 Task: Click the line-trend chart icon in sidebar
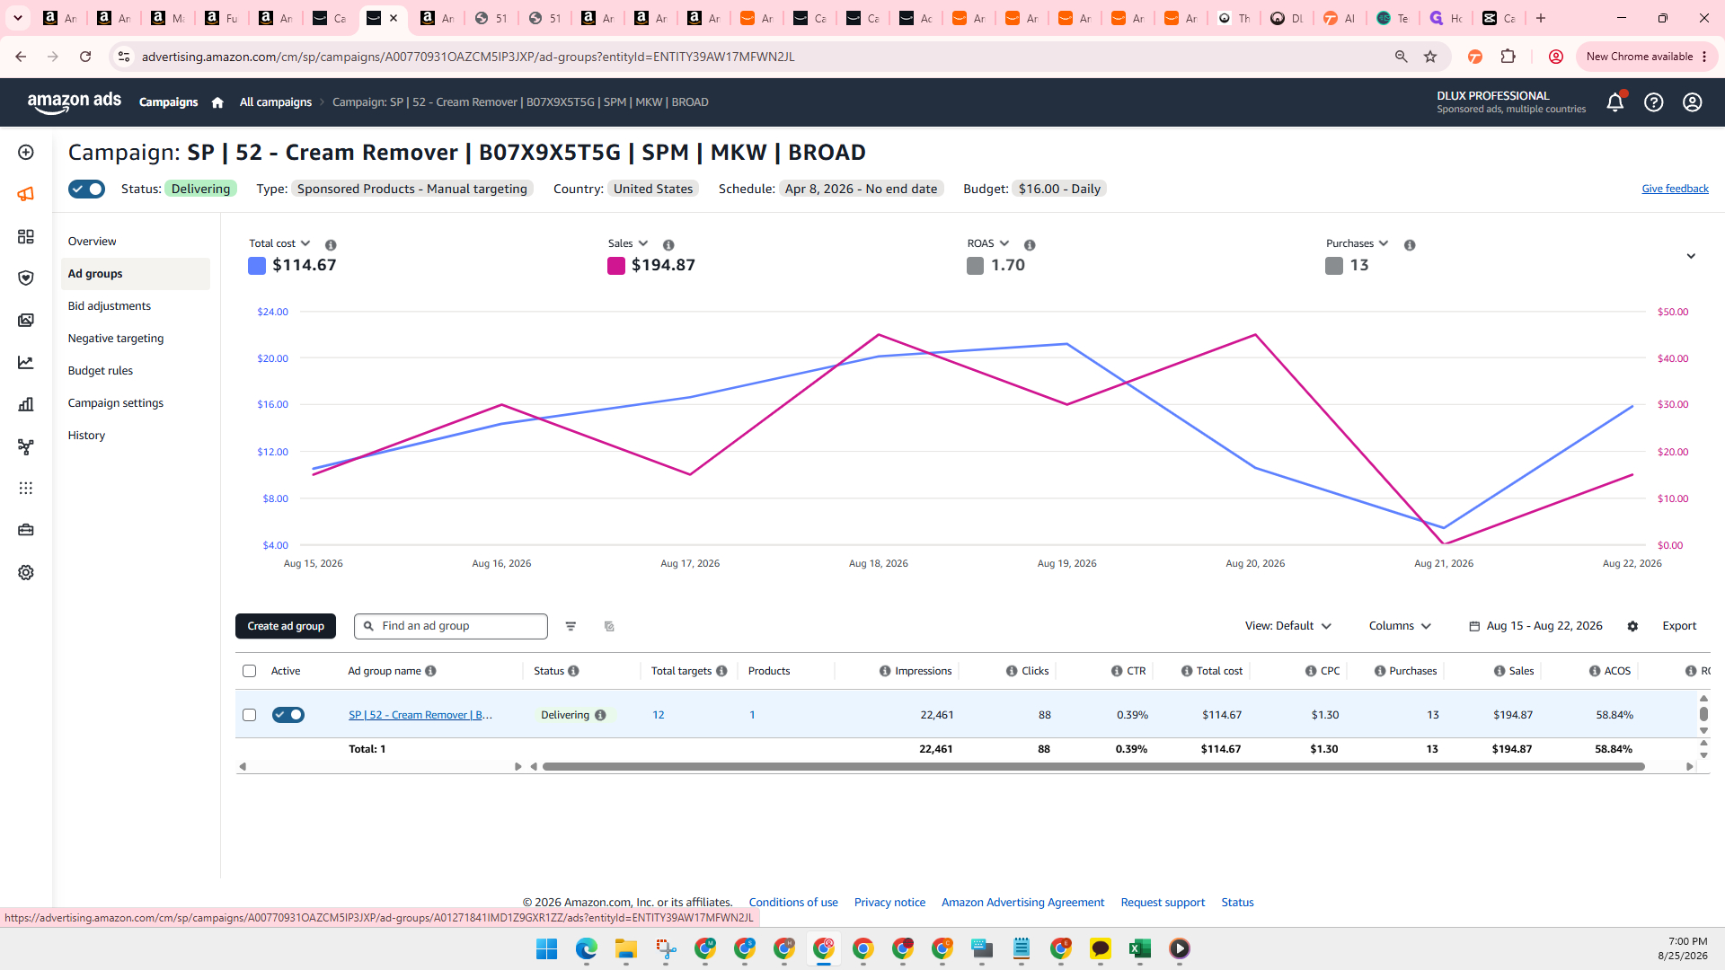tap(26, 363)
